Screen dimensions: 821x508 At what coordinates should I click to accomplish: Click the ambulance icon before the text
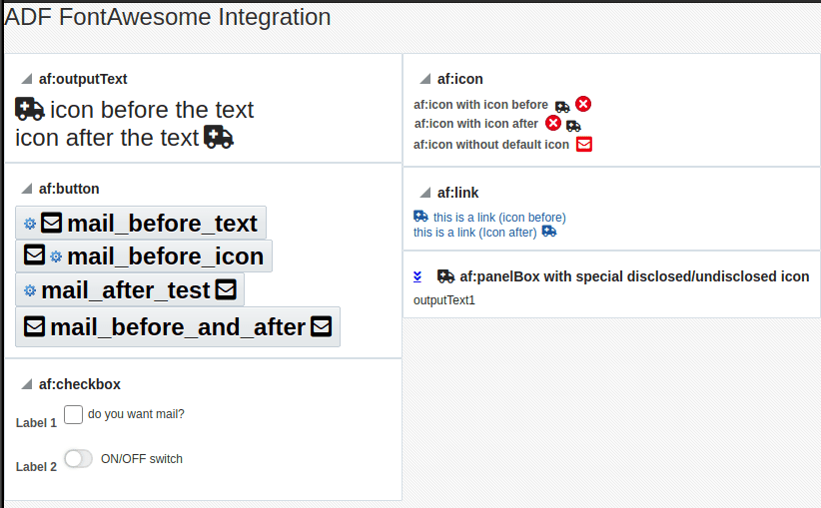30,109
